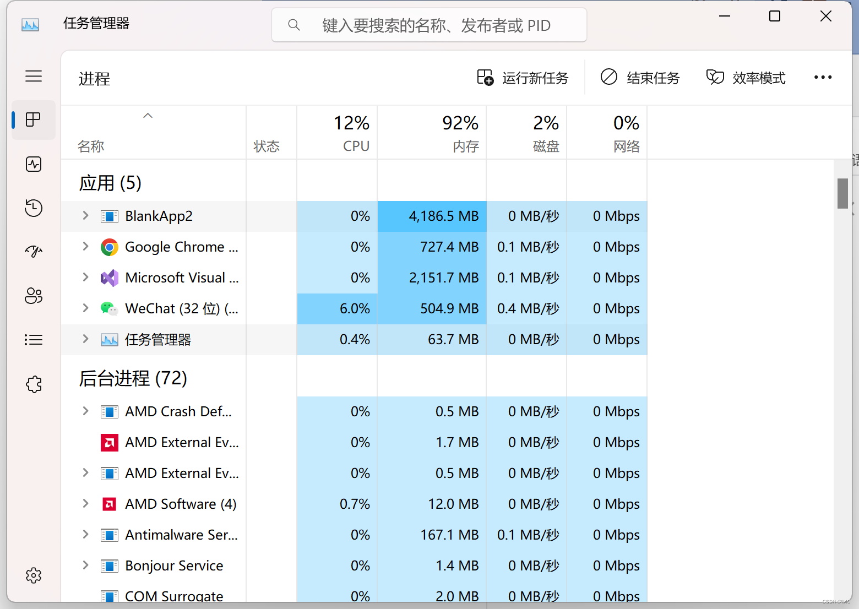The width and height of the screenshot is (859, 609).
Task: Sort by the 名称 column header
Action: click(x=153, y=133)
